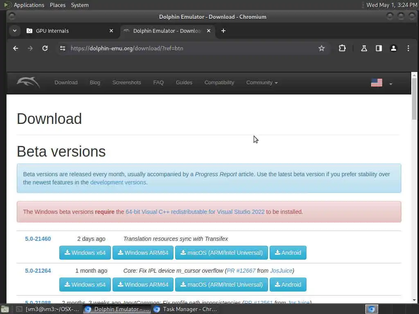This screenshot has height=314, width=419.
Task: Close the GPU Internals tab
Action: pos(111,31)
